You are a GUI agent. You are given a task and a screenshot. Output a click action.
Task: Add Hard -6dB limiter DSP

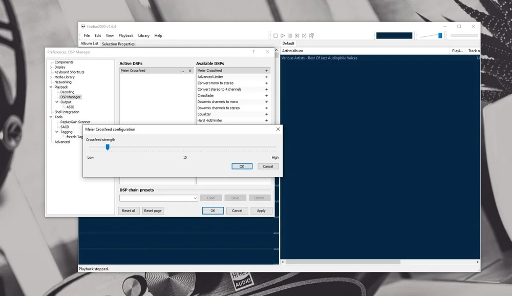point(266,120)
